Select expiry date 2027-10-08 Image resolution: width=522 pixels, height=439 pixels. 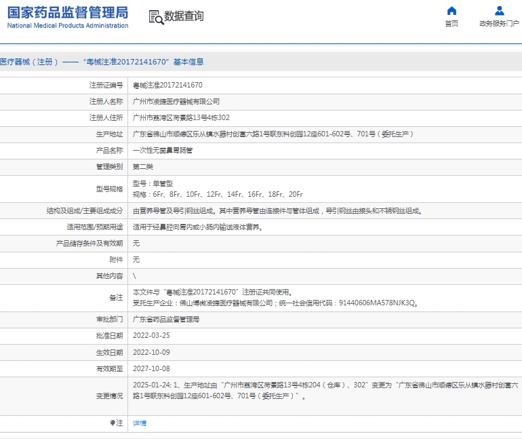pyautogui.click(x=151, y=368)
